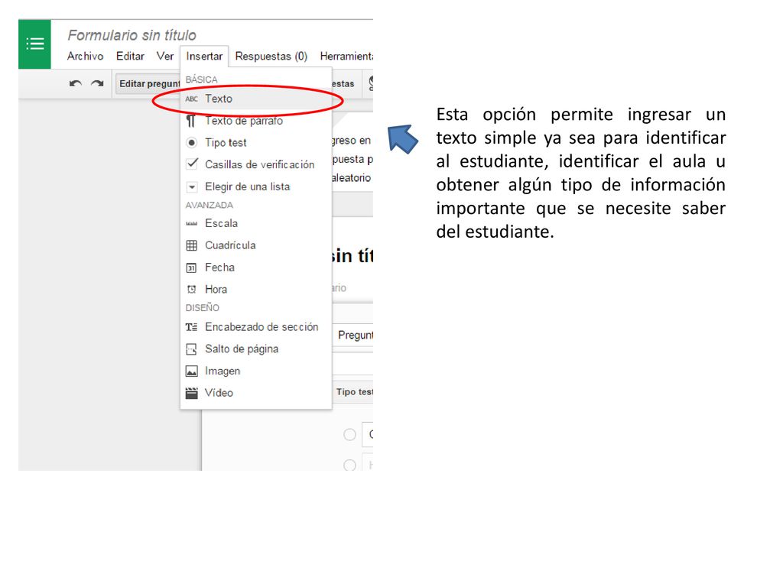Insert a Salto de página
The image size is (783, 587).
tap(256, 349)
